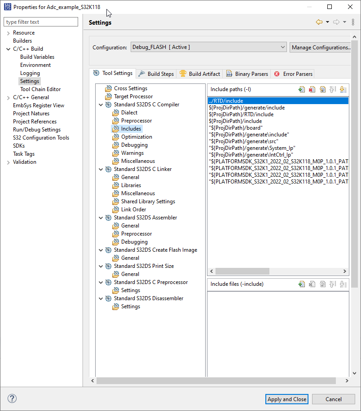
Task: Collapse Standard S32DS Print Size node
Action: point(101,267)
